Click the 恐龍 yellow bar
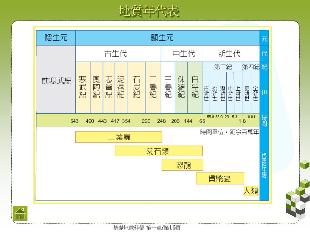 pos(182,165)
